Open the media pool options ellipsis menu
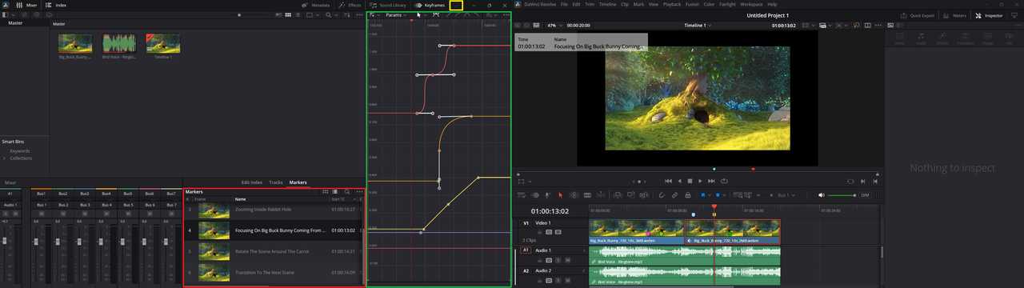The height and width of the screenshot is (288, 1024). click(x=358, y=14)
